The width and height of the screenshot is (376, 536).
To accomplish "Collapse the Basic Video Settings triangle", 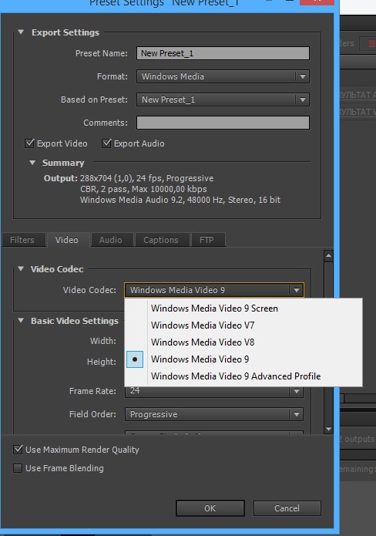I will (x=21, y=321).
